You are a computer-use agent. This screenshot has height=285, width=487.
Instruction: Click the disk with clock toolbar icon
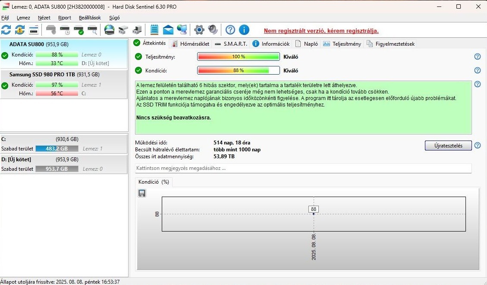pos(65,30)
